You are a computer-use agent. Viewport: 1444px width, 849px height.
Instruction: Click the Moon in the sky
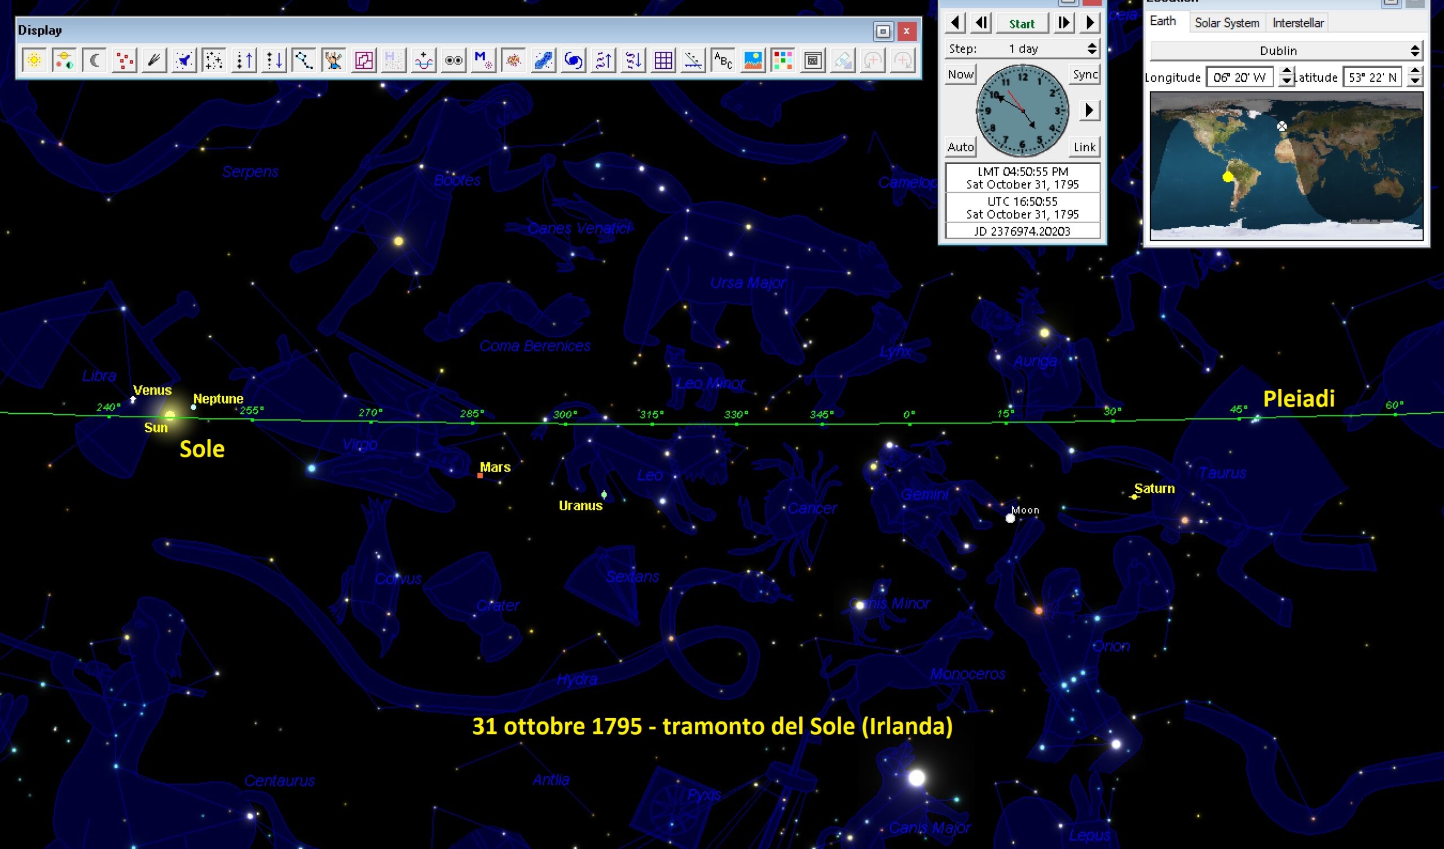1010,519
